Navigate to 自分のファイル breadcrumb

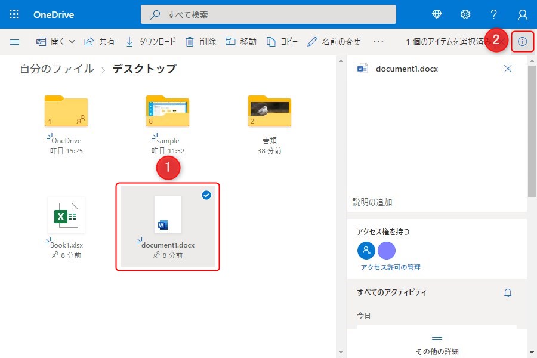point(57,69)
